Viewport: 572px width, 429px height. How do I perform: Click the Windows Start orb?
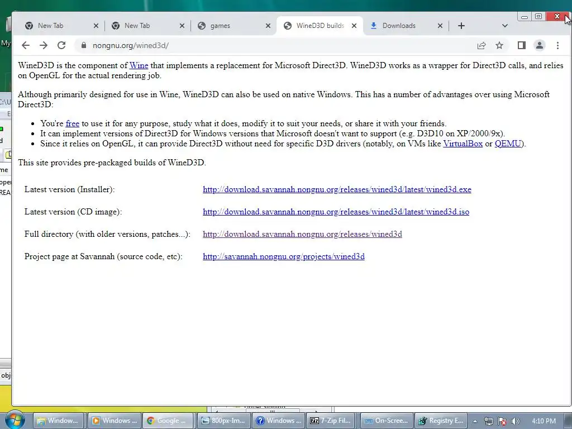click(14, 420)
